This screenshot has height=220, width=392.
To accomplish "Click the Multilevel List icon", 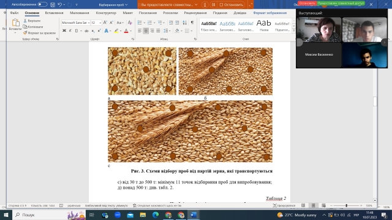I will 160,23.
